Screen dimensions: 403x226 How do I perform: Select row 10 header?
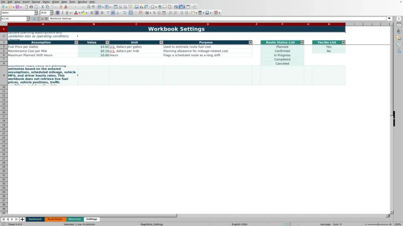pos(4,87)
